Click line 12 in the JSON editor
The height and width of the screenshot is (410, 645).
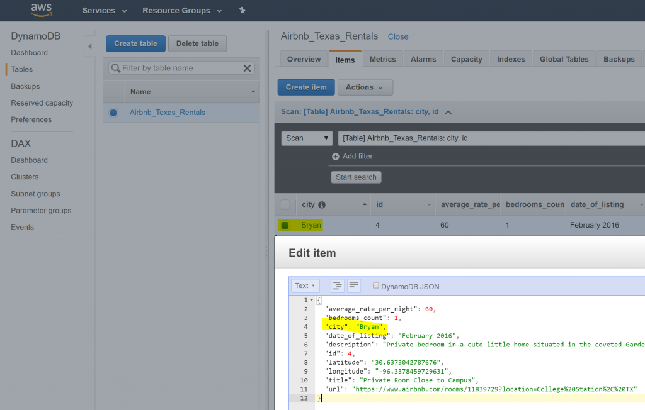pyautogui.click(x=479, y=398)
